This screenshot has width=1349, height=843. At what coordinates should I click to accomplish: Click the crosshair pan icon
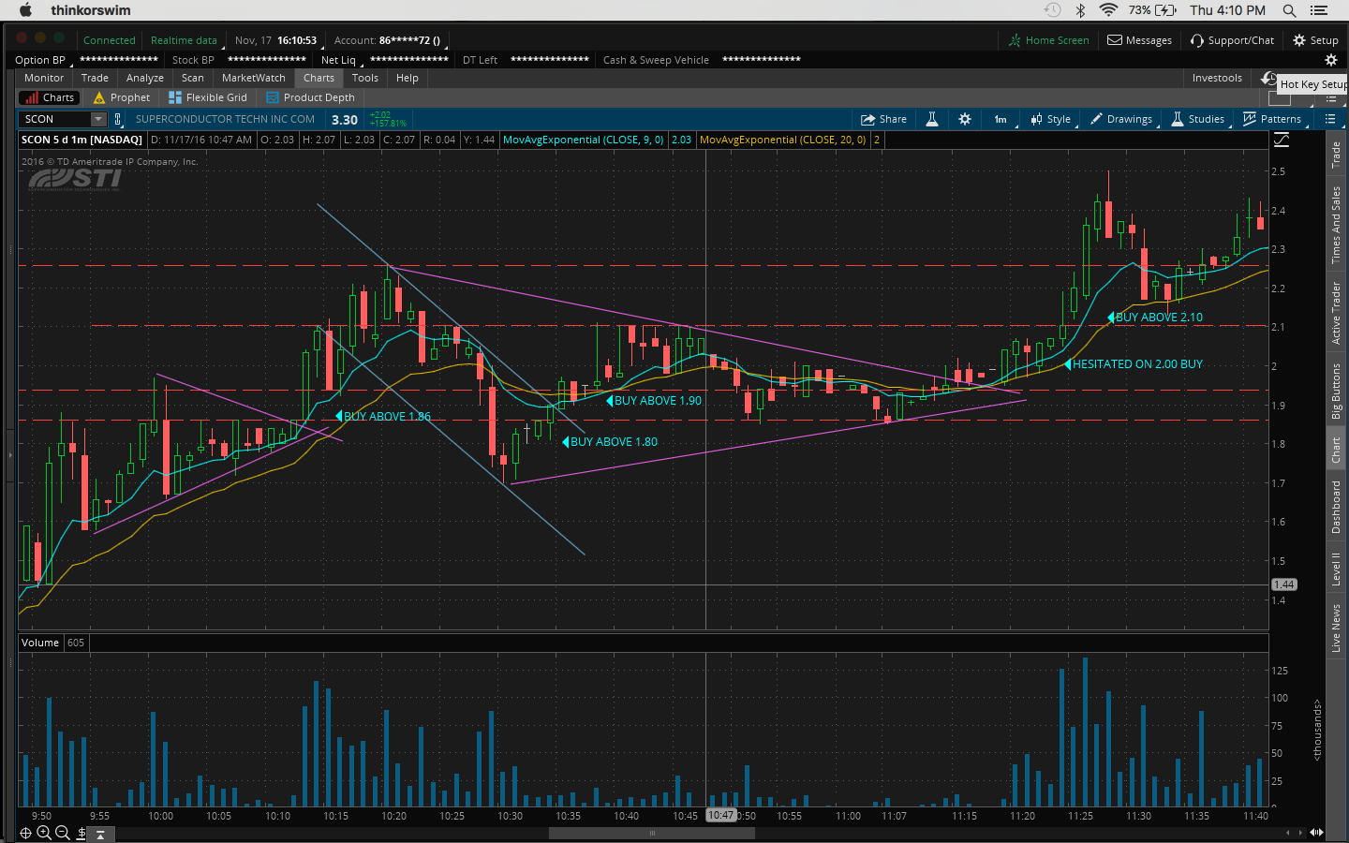25,833
